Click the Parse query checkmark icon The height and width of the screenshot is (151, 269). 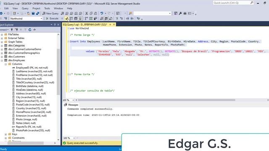point(66,18)
